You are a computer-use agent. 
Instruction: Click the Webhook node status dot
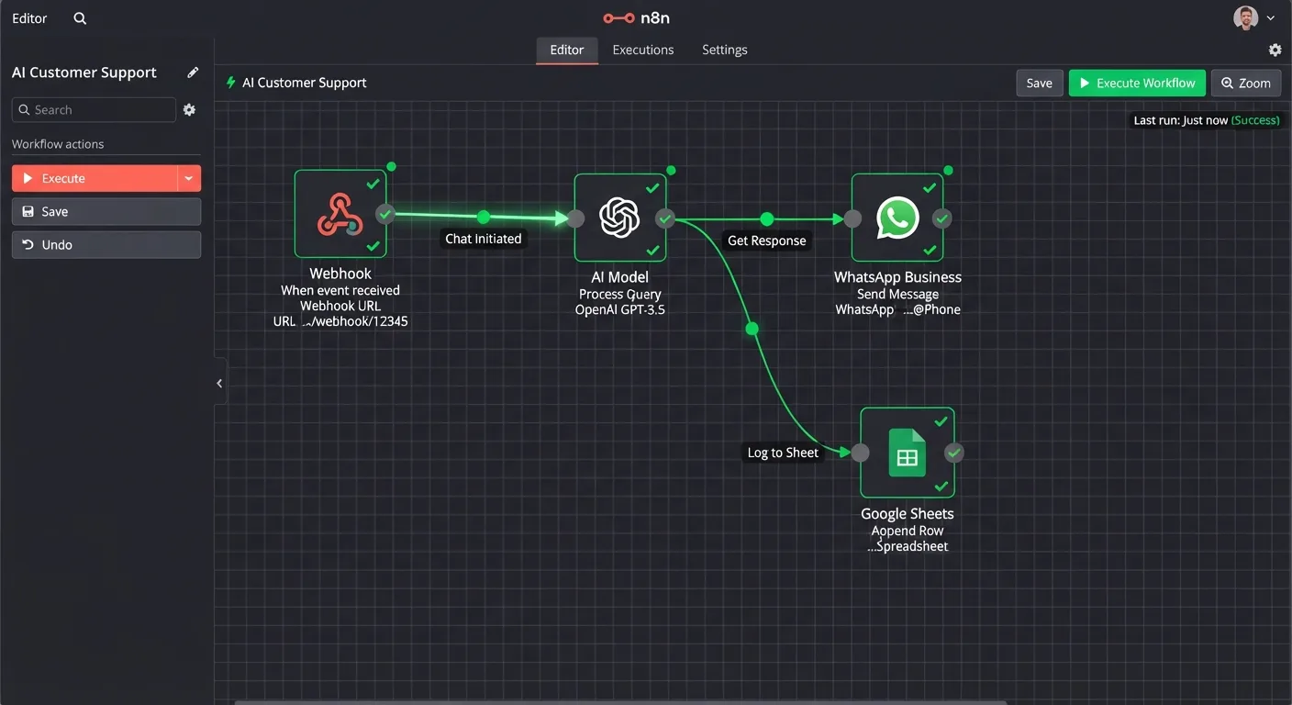392,166
